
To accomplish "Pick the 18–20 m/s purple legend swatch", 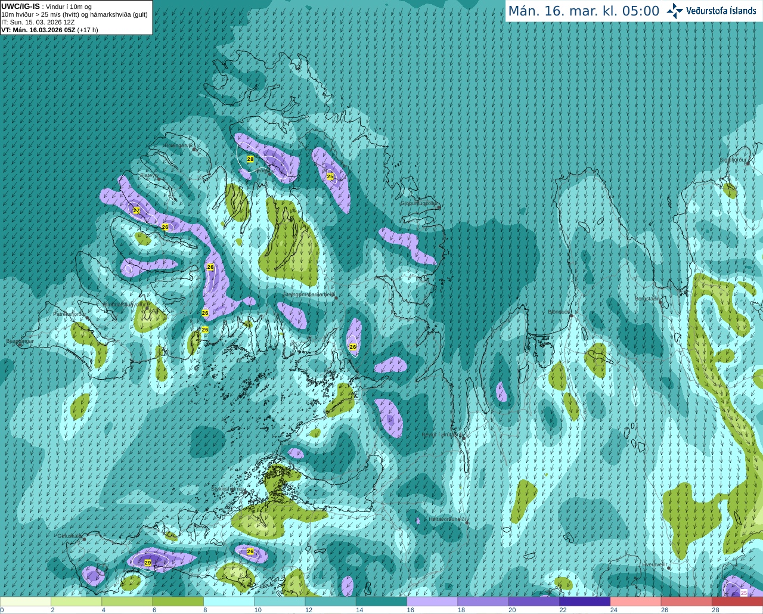I will click(483, 601).
